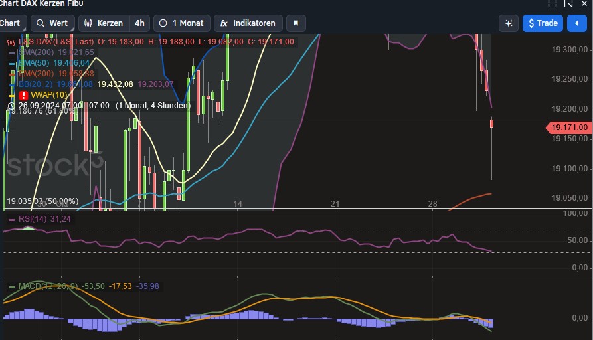Click the fx icon in Indikatoren button
Screen dimensions: 593x340
[224, 23]
